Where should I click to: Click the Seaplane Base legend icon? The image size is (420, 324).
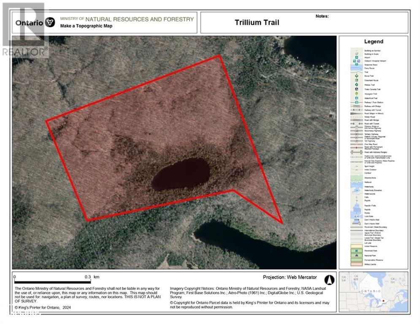click(x=357, y=64)
